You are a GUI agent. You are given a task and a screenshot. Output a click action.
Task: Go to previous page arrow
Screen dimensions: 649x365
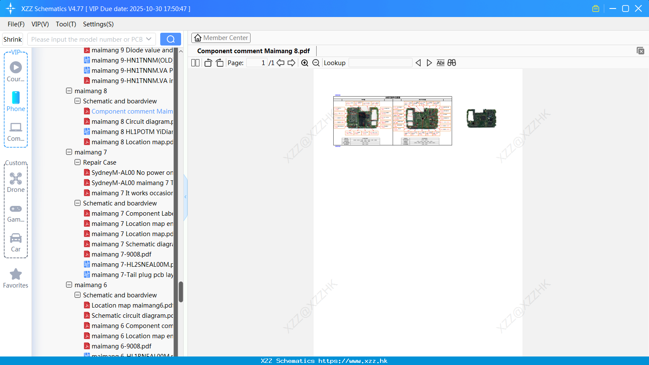point(280,63)
